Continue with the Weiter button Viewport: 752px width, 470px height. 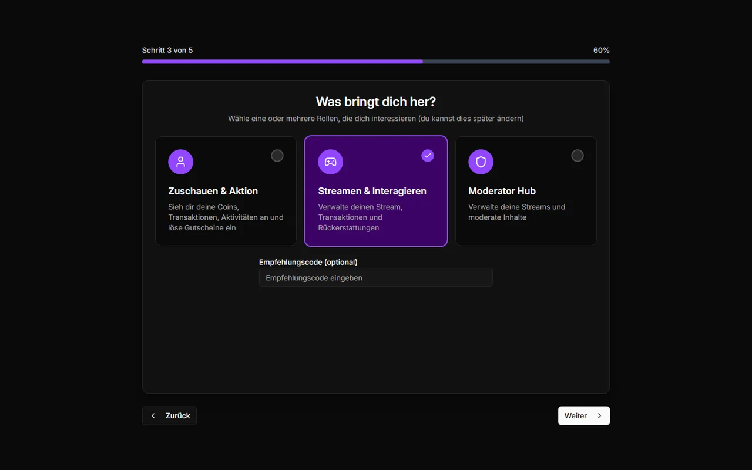[x=584, y=415]
